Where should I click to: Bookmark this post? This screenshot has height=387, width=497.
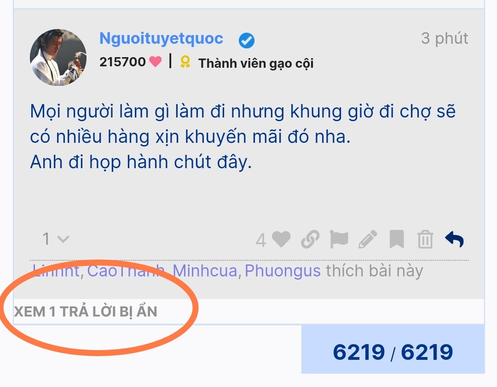397,239
